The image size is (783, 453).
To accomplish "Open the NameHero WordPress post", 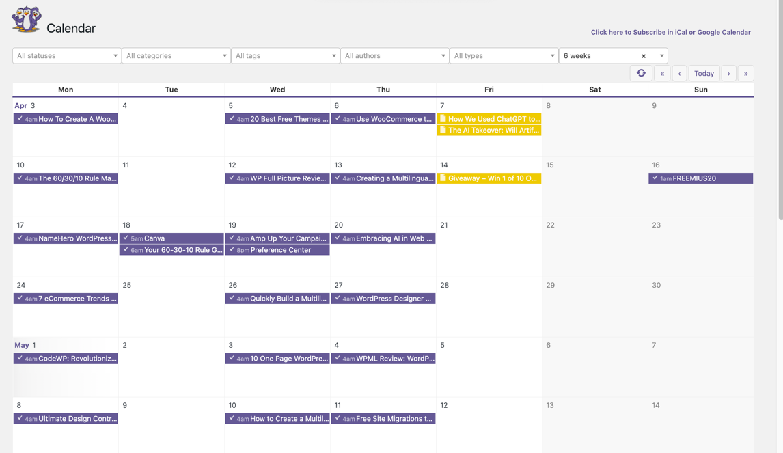I will (x=66, y=238).
